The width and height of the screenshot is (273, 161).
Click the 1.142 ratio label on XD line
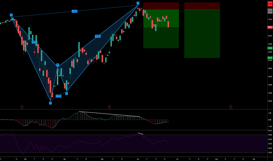coord(74,11)
